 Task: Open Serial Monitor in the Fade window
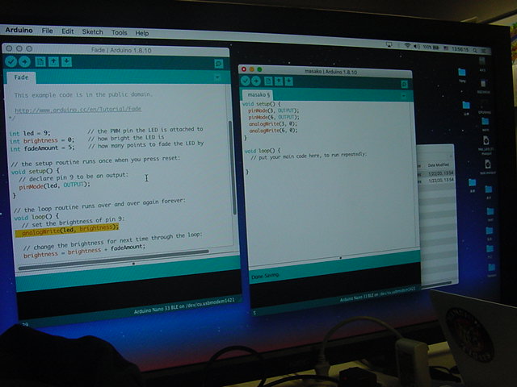click(x=218, y=64)
